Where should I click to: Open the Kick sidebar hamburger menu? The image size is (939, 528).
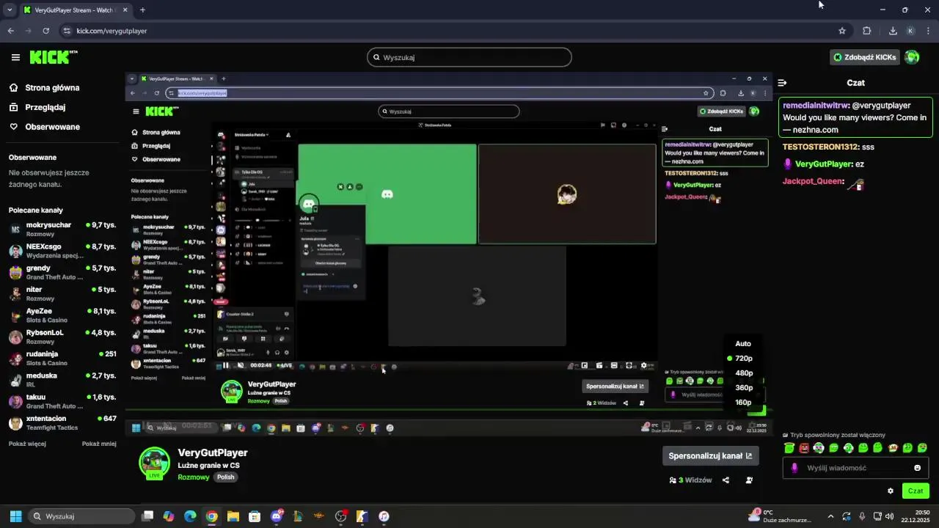15,57
